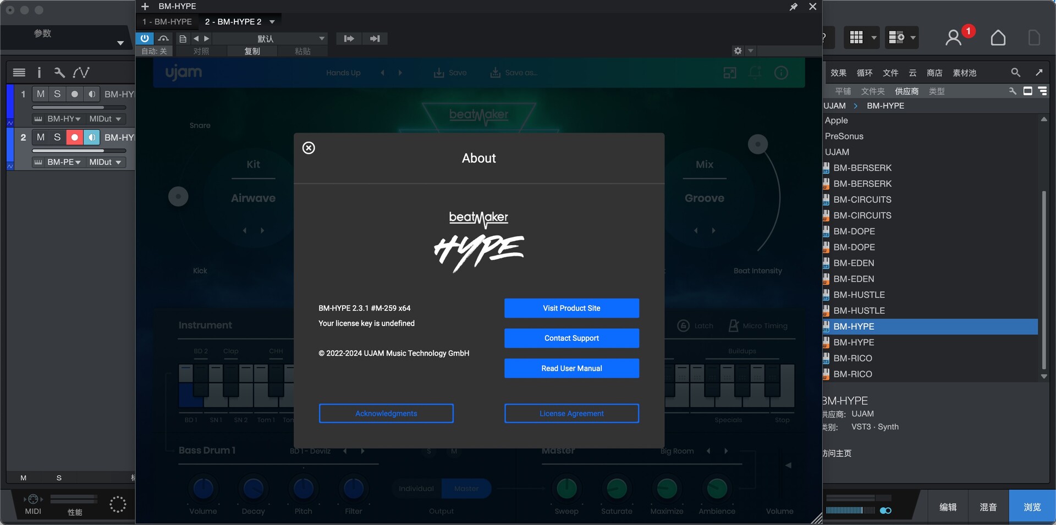Open the 参数 parameter dropdown arrow
The image size is (1056, 525).
pyautogui.click(x=120, y=43)
